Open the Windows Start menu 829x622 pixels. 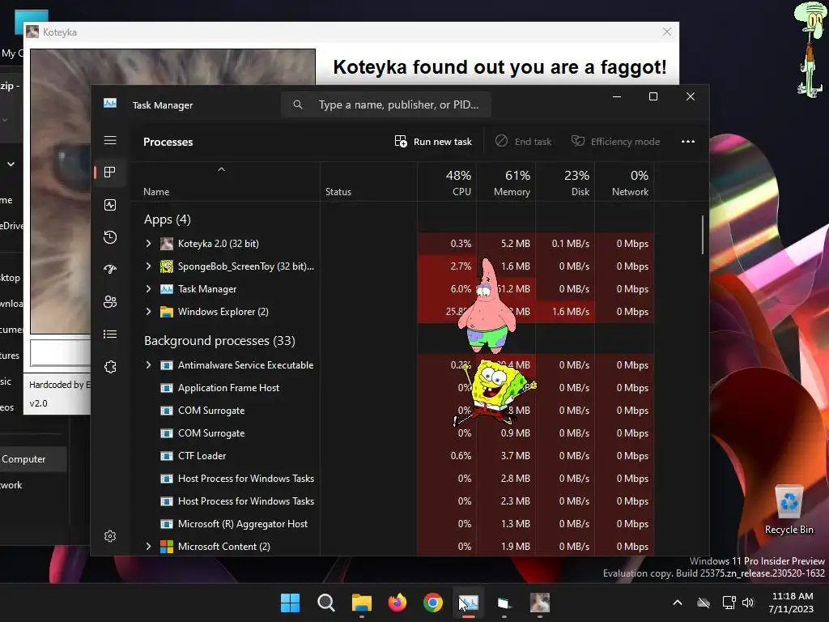click(x=290, y=603)
